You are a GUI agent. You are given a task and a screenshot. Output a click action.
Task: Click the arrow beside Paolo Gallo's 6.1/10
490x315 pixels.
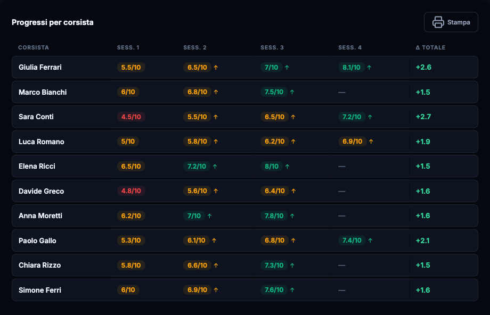(214, 241)
